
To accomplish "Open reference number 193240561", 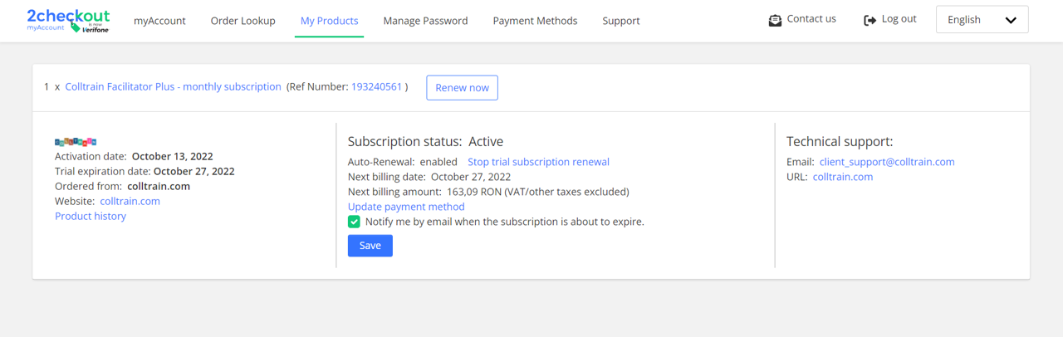I will pyautogui.click(x=377, y=86).
